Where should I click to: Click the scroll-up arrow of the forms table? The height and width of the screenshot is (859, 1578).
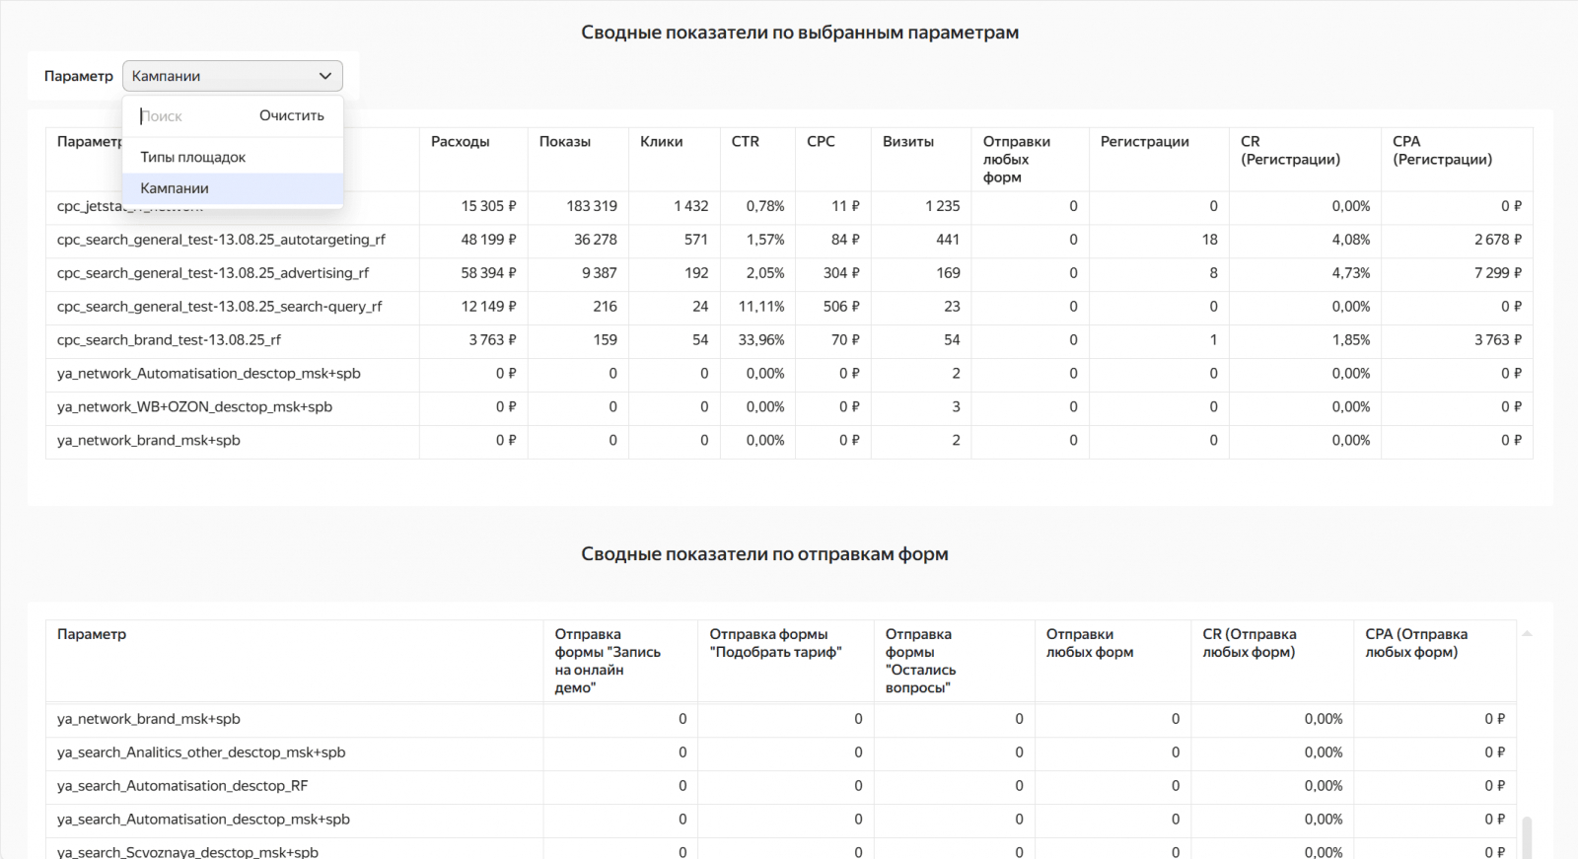(x=1527, y=633)
